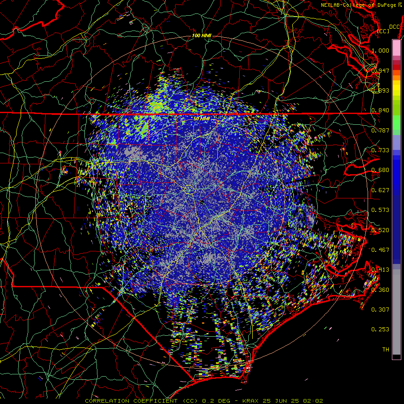404x404 pixels.
Task: Click the 0.947 legend value
Action: (380, 70)
